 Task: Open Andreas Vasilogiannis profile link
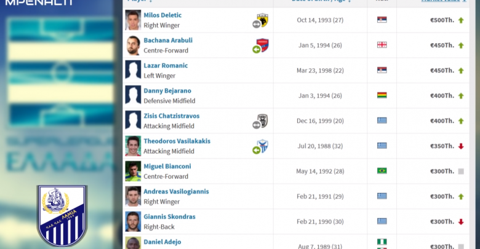point(177,191)
